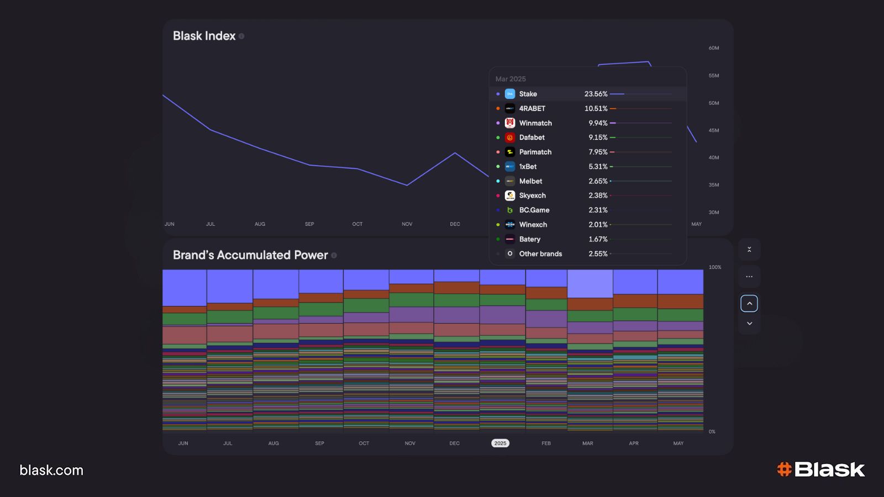This screenshot has width=884, height=497.
Task: Click the Skyexch brand logo icon
Action: [510, 195]
